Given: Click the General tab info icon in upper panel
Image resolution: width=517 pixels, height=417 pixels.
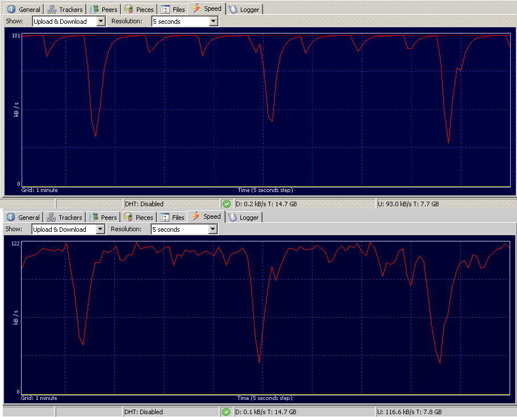Looking at the screenshot, I should (11, 10).
